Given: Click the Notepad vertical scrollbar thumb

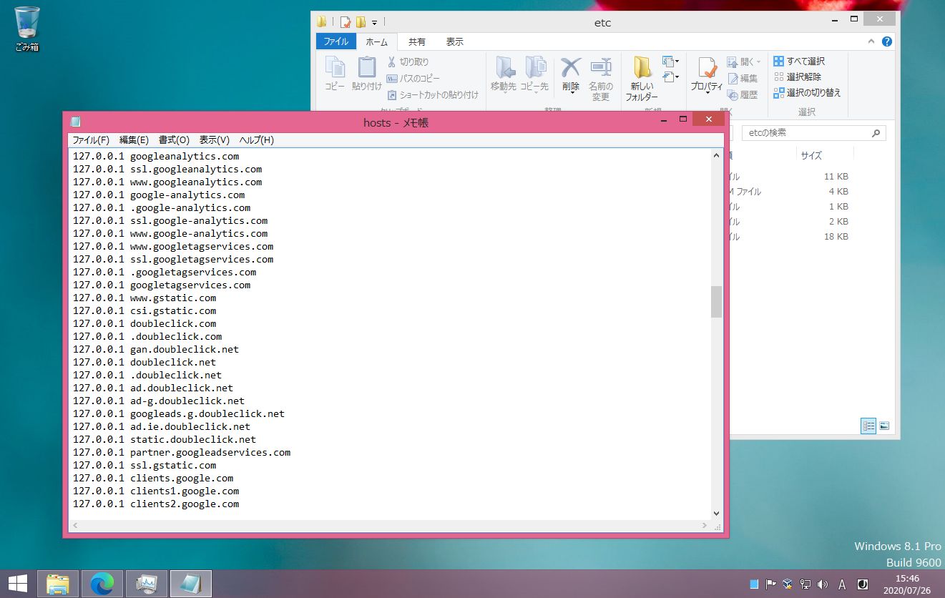Looking at the screenshot, I should click(x=716, y=301).
